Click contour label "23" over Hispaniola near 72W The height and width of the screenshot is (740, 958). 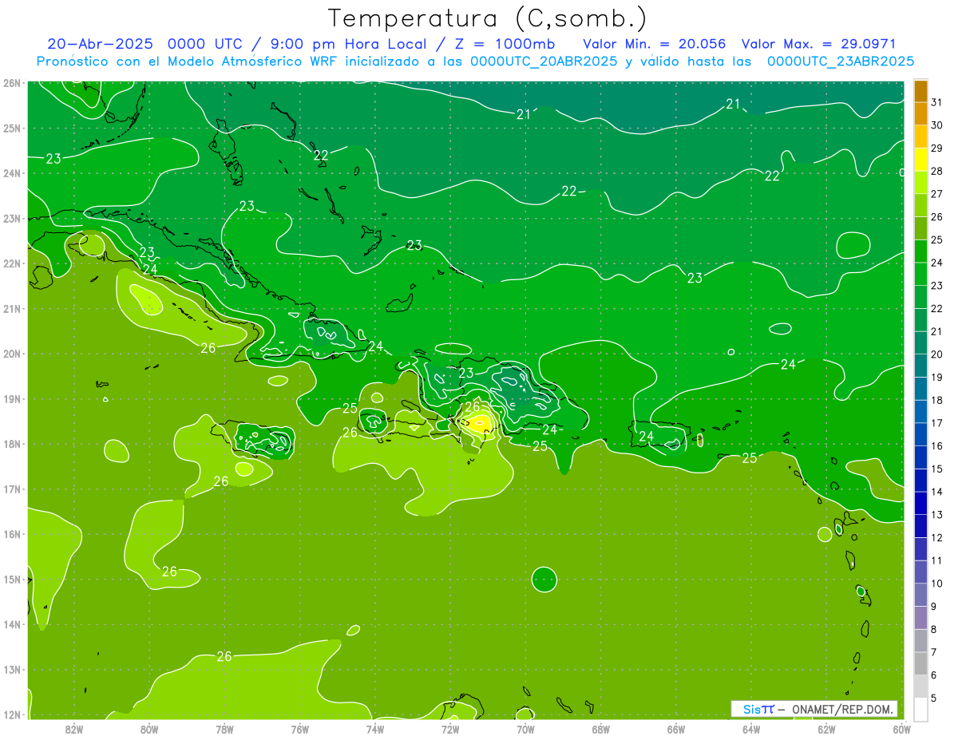(465, 373)
